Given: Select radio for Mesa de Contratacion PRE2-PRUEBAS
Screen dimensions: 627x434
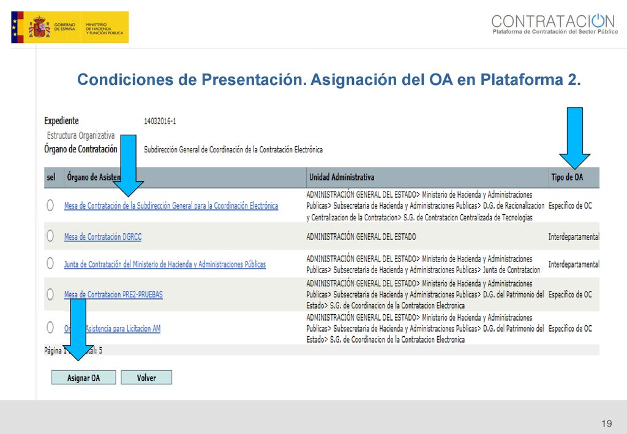Looking at the screenshot, I should point(50,294).
